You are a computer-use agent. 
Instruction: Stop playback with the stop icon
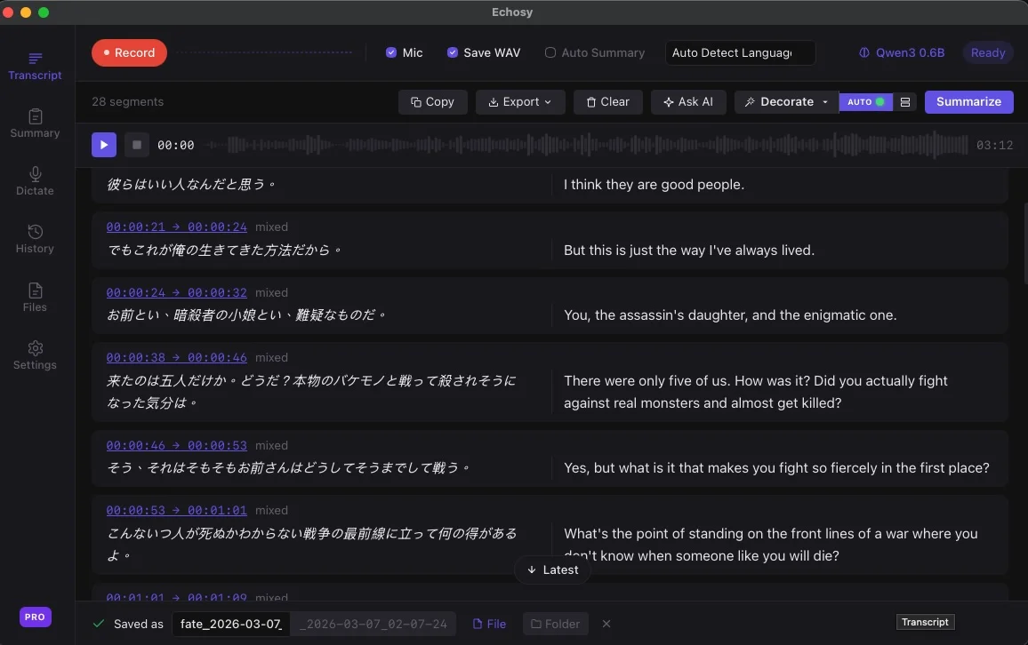[136, 144]
